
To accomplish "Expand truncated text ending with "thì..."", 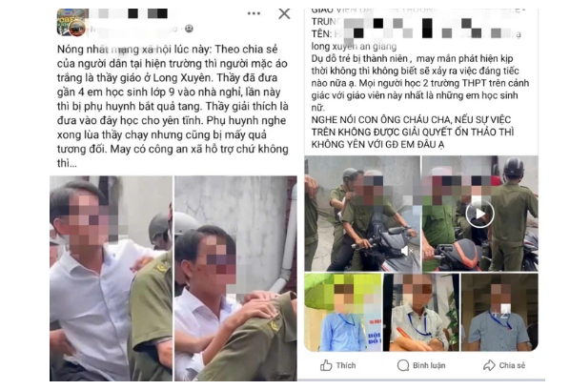I will 67,163.
